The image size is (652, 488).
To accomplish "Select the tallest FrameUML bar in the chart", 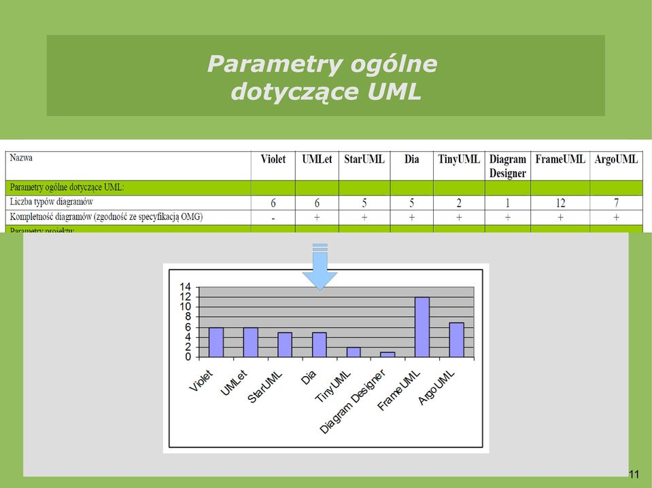I will (x=422, y=327).
